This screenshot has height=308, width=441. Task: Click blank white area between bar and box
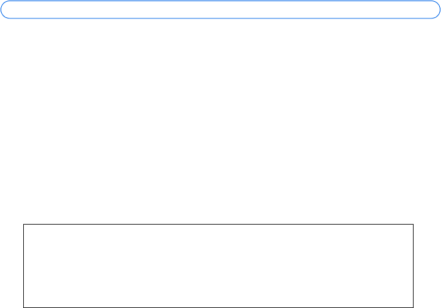click(220, 119)
